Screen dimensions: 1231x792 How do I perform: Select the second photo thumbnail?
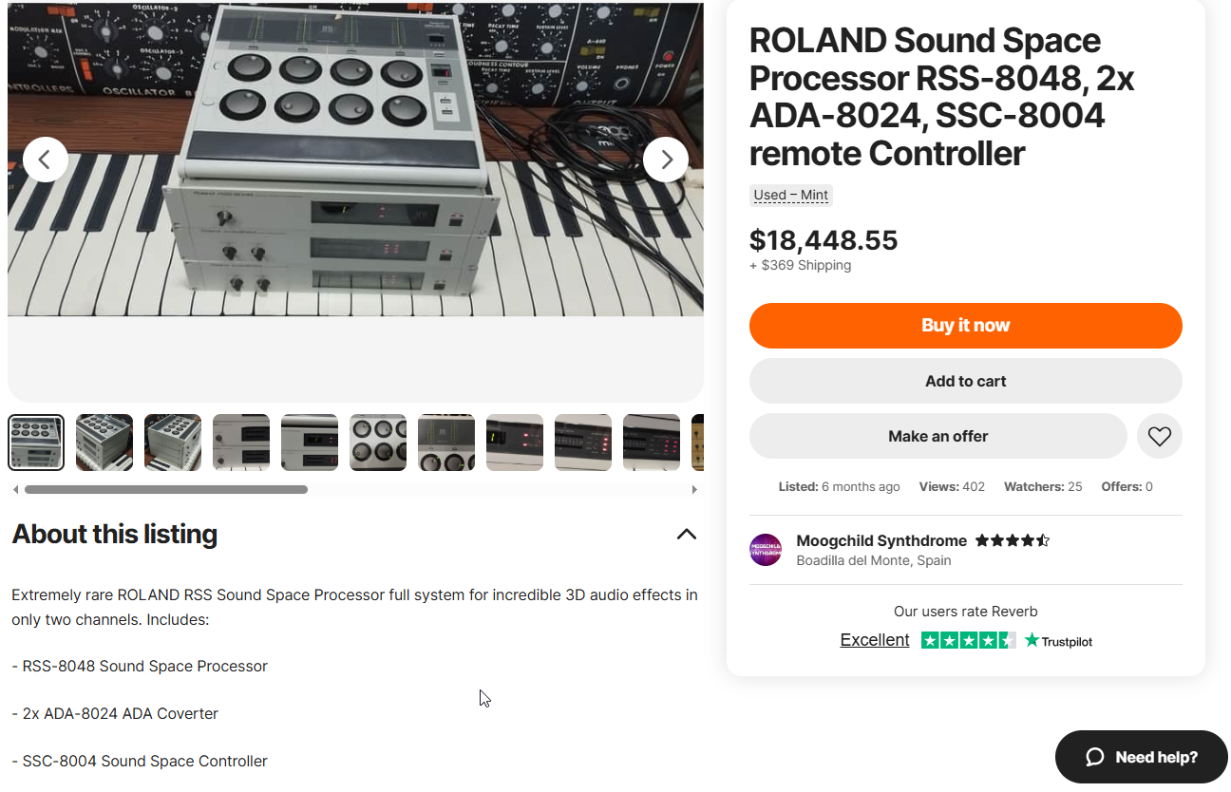(x=104, y=443)
